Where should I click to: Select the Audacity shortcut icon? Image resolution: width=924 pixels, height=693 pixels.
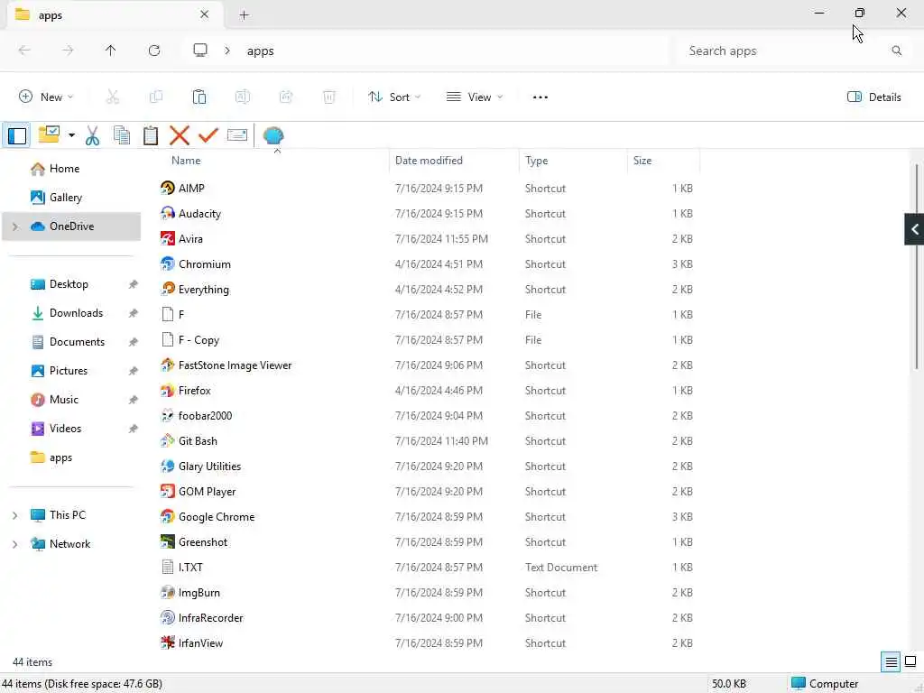(167, 213)
